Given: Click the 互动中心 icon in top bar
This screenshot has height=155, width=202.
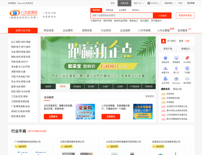Looking at the screenshot, I should (x=149, y=3).
